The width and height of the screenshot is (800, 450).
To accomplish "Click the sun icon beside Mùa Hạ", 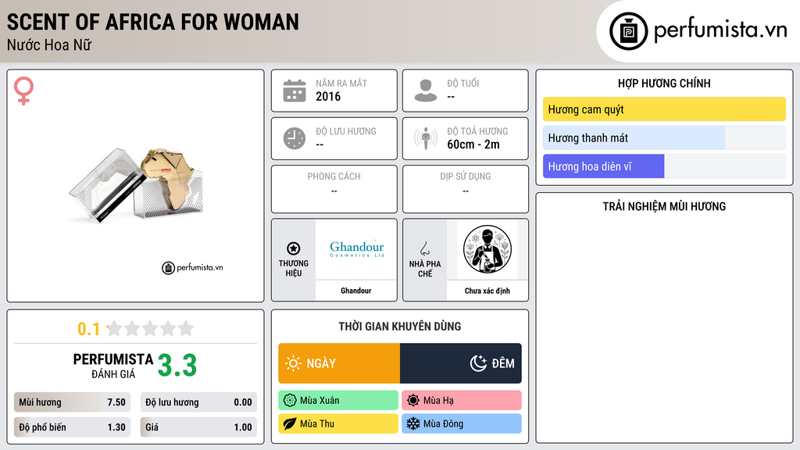I will [413, 401].
